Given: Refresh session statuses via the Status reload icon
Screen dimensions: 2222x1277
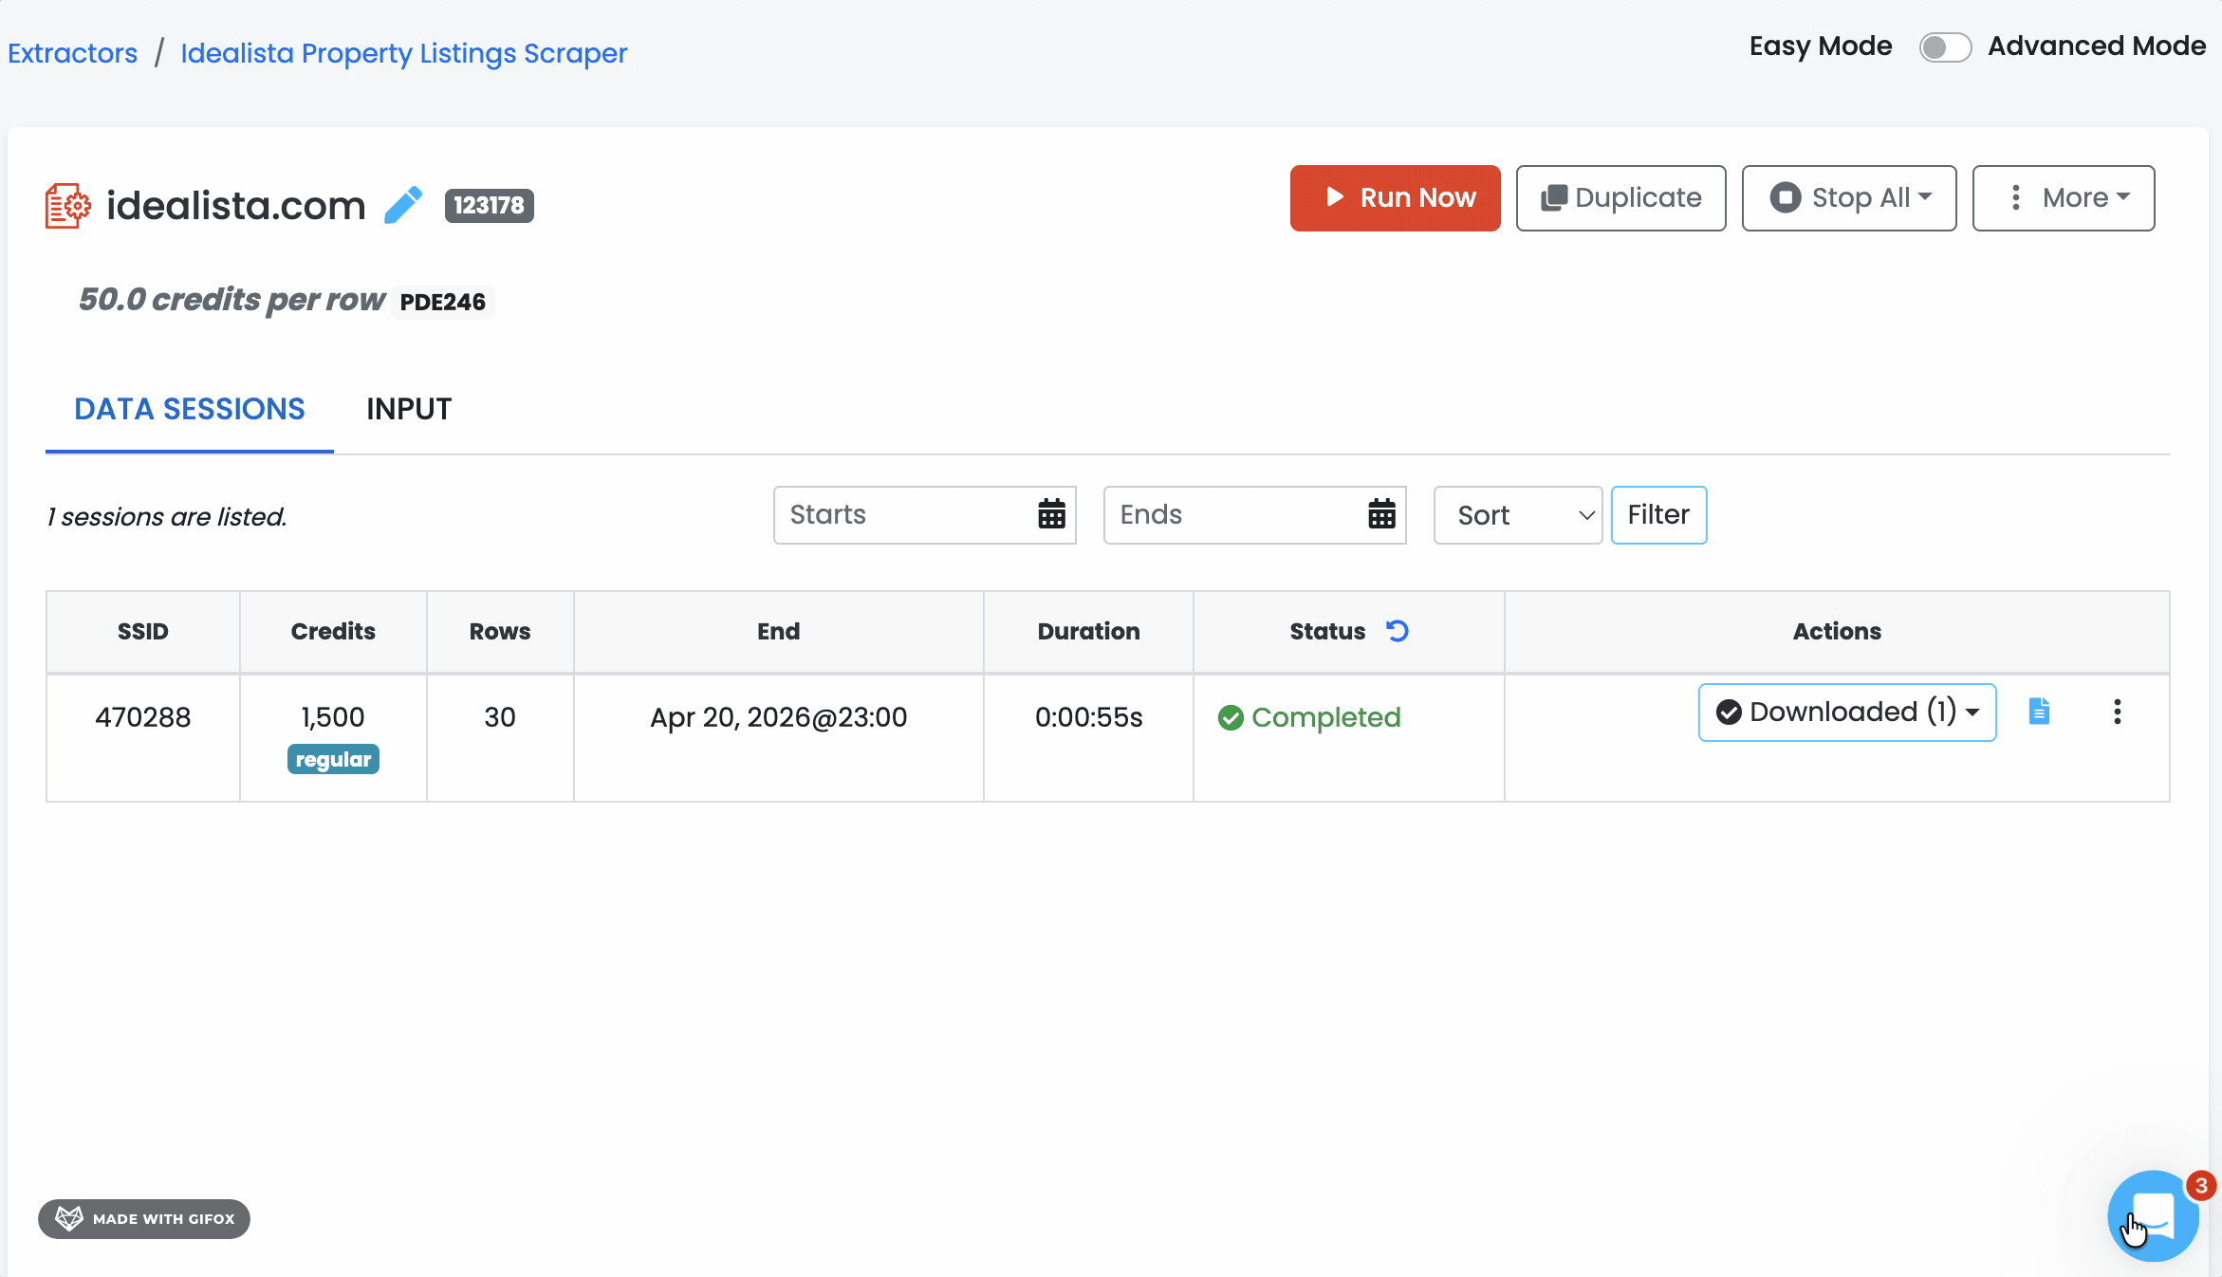Looking at the screenshot, I should 1397,631.
